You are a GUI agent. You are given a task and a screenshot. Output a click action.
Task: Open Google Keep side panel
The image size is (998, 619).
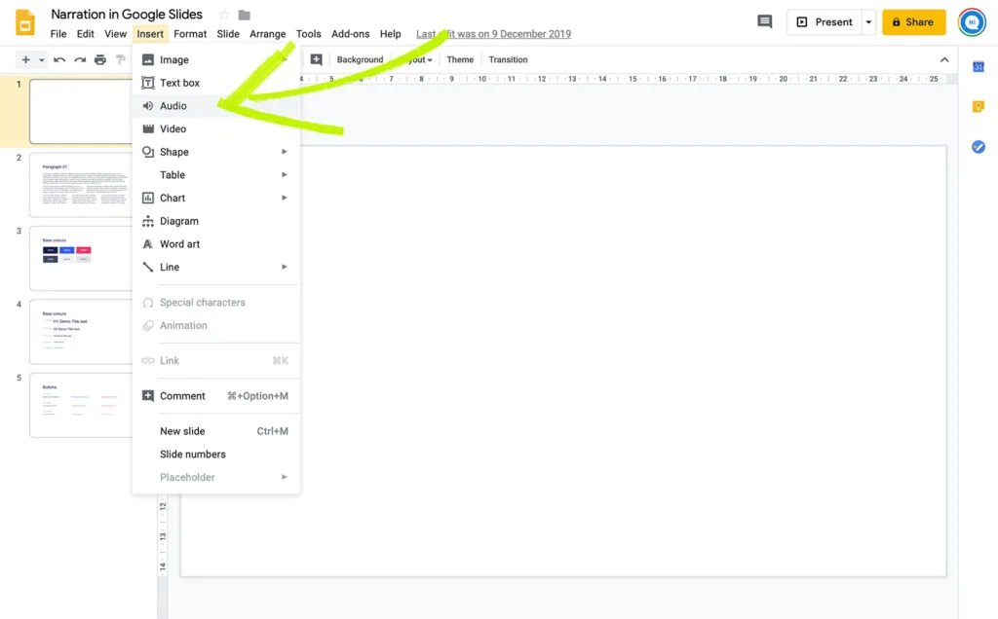979,107
